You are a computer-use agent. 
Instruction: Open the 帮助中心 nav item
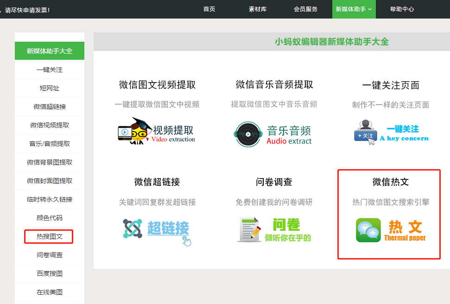[x=402, y=9]
